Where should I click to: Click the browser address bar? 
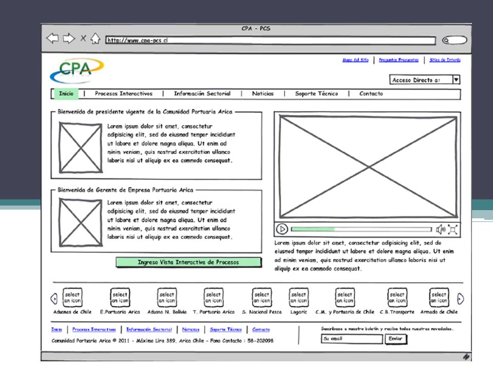click(x=271, y=40)
